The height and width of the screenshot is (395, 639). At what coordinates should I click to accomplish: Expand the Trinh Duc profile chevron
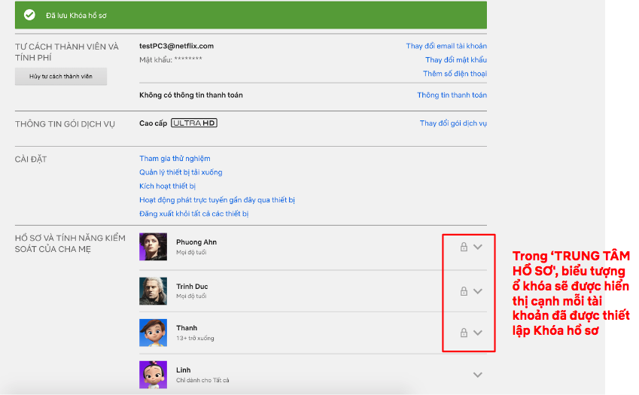click(x=478, y=291)
